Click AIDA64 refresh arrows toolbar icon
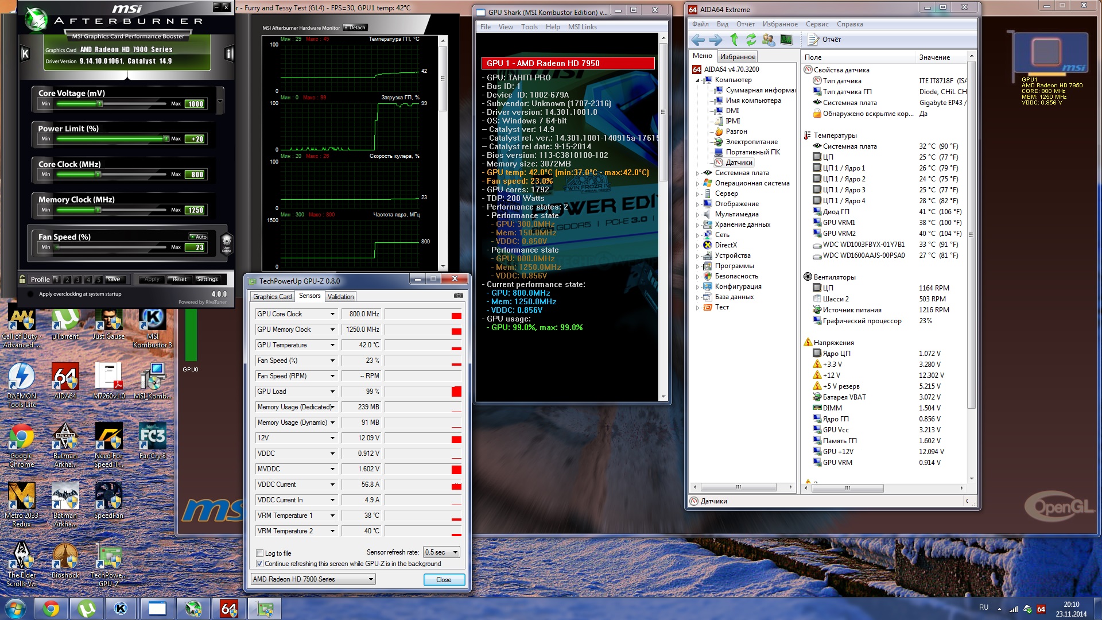 [x=751, y=40]
